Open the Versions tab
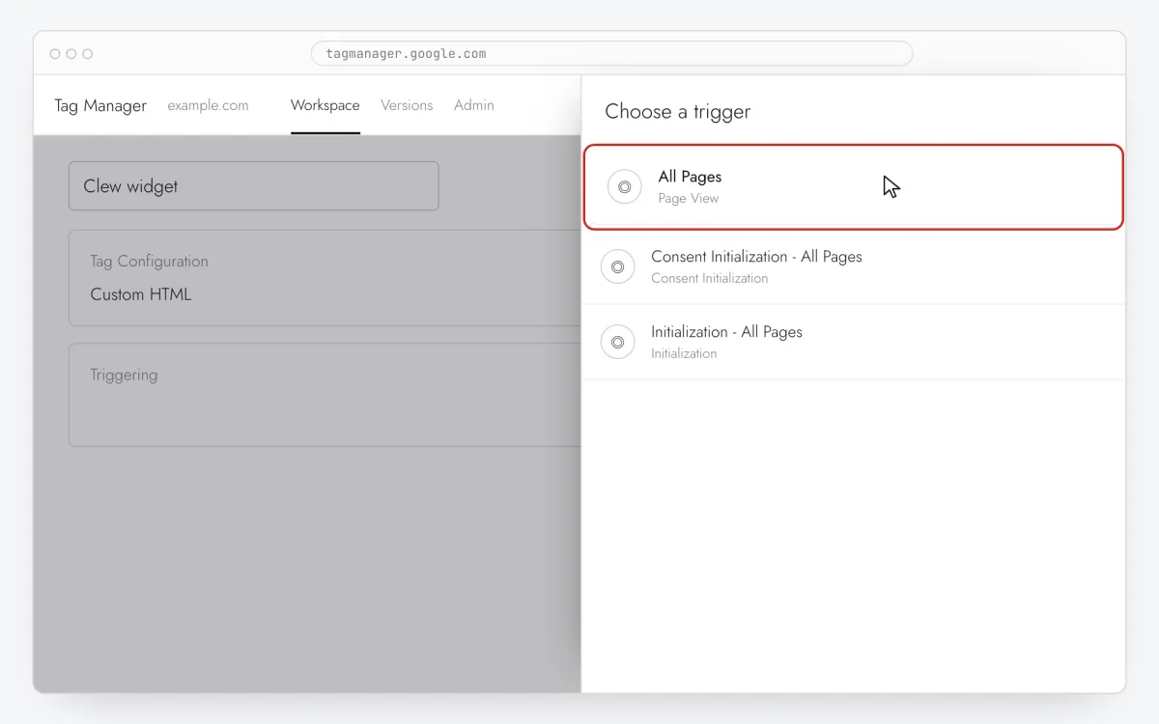The width and height of the screenshot is (1159, 724). pyautogui.click(x=407, y=105)
